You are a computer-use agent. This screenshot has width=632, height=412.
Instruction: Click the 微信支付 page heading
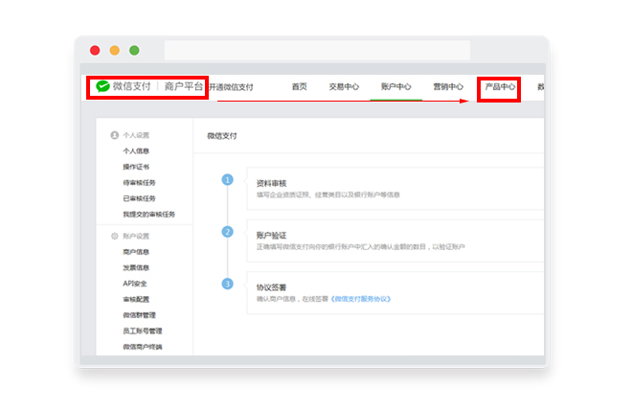(x=222, y=136)
